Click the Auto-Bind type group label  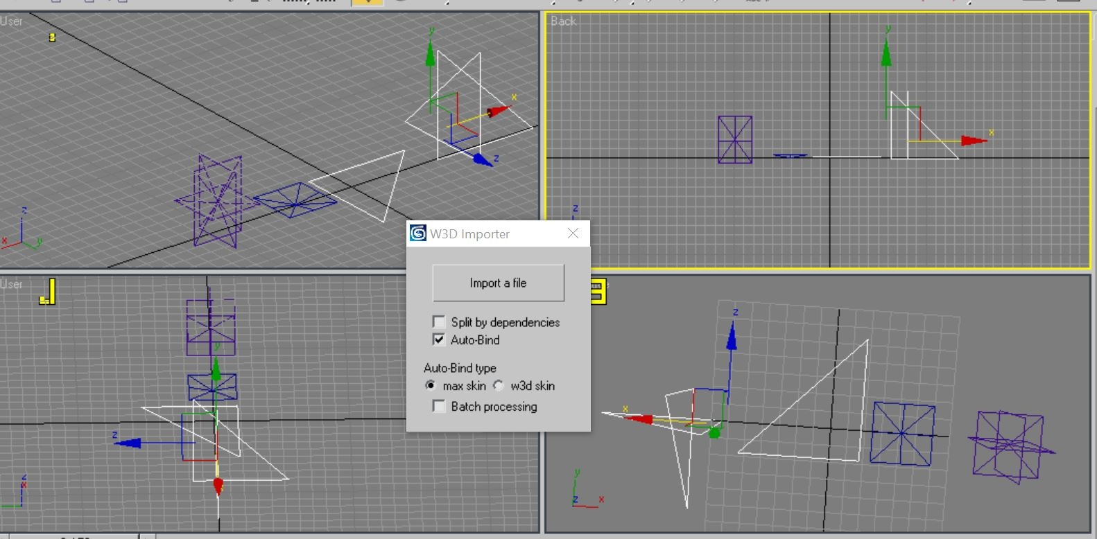pos(460,368)
